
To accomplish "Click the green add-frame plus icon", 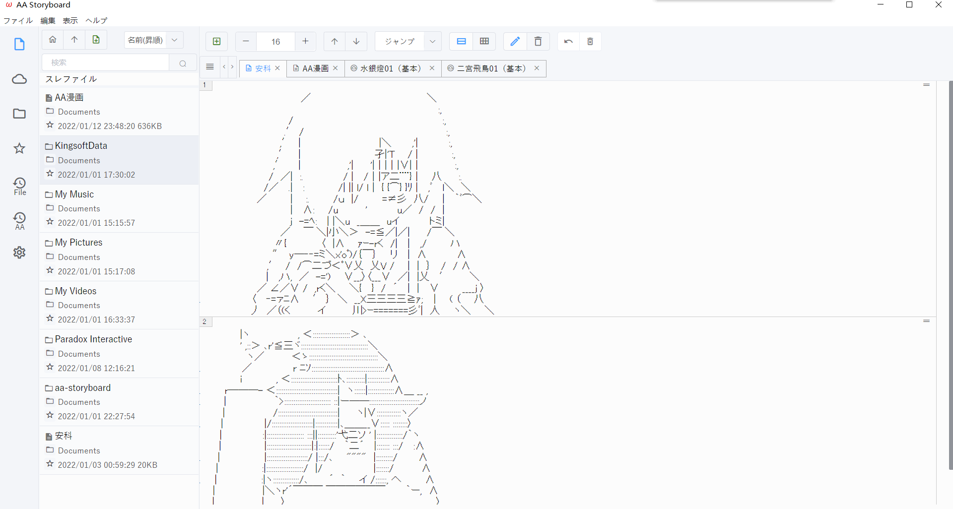I will pyautogui.click(x=217, y=41).
